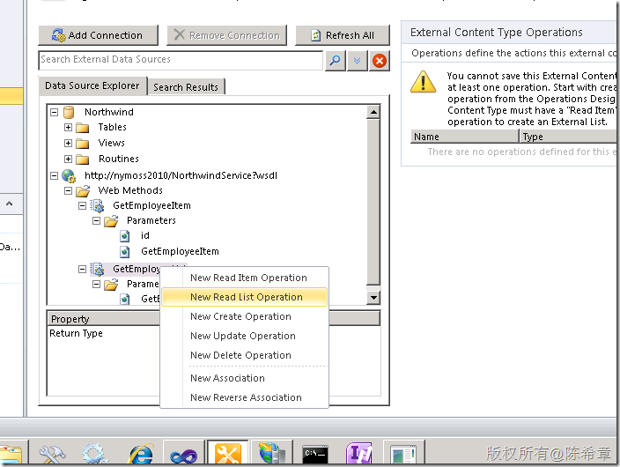
Task: Click the Remove Connection button
Action: point(227,35)
